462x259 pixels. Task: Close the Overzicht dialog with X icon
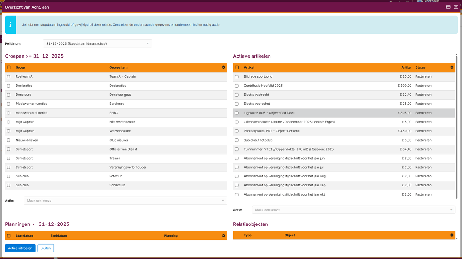tap(456, 7)
